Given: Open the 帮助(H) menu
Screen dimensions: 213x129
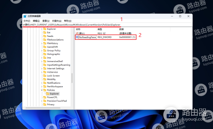Looking at the screenshot, I should (x=68, y=21).
